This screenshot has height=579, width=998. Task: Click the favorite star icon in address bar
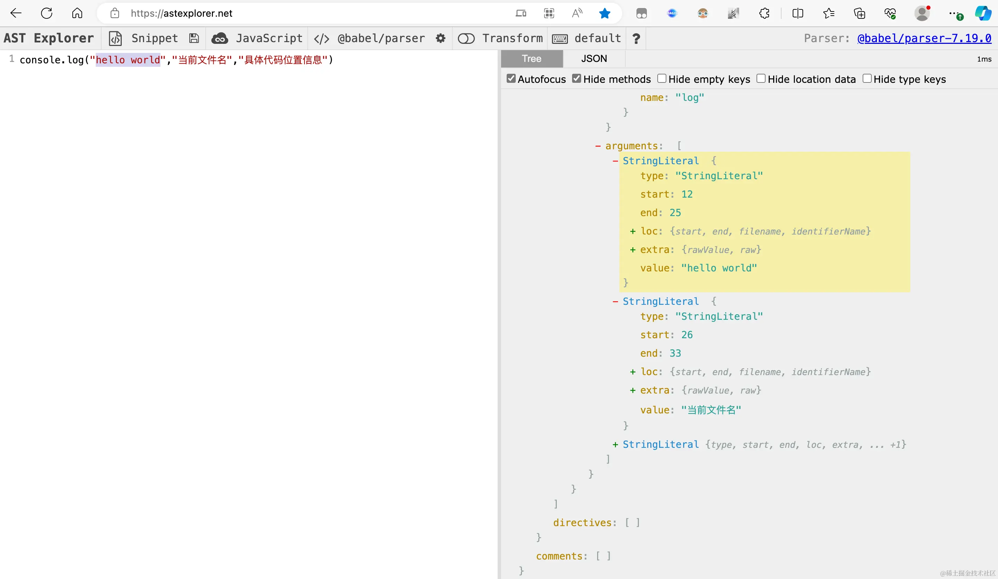point(604,14)
